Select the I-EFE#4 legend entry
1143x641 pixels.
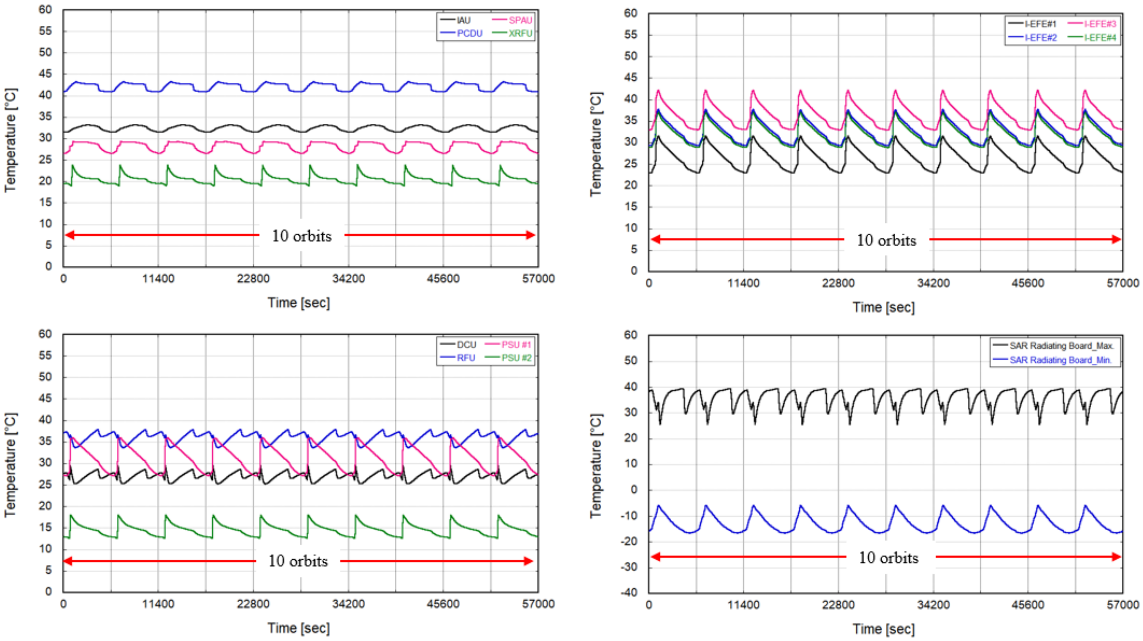(1100, 38)
